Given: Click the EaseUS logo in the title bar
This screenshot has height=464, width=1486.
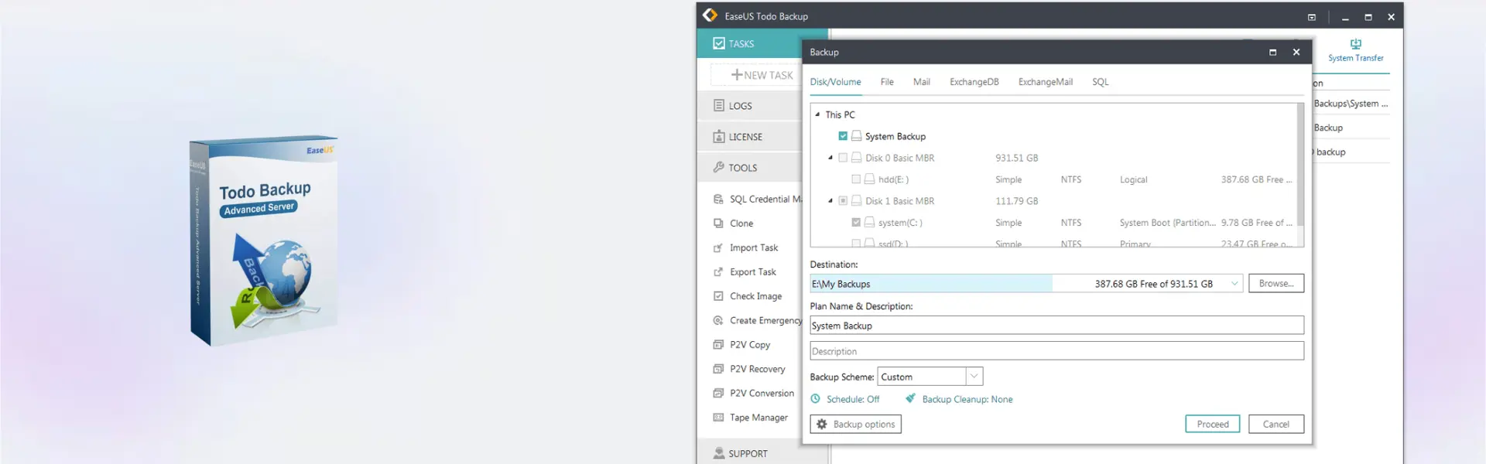Looking at the screenshot, I should (710, 15).
